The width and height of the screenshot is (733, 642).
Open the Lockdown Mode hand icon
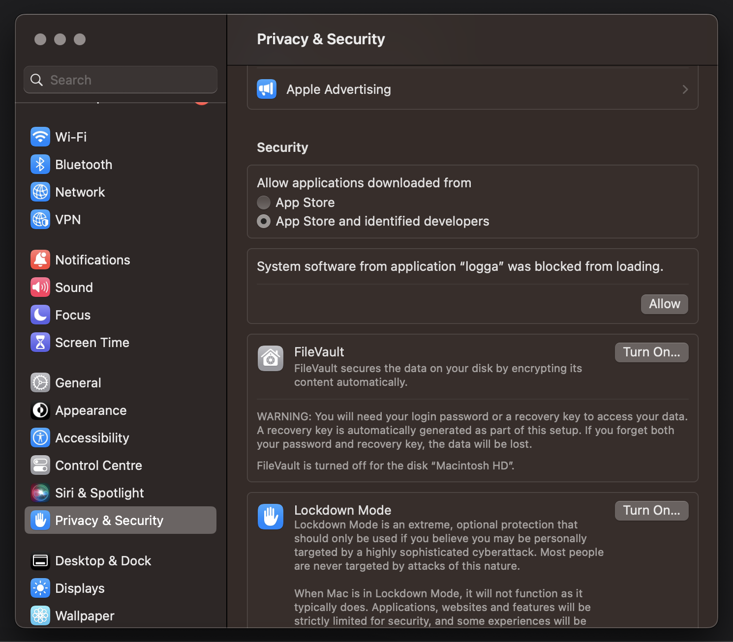[x=270, y=517]
